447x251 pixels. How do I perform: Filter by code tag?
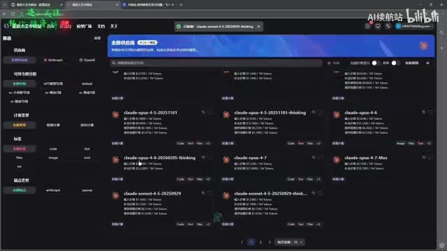click(x=53, y=149)
